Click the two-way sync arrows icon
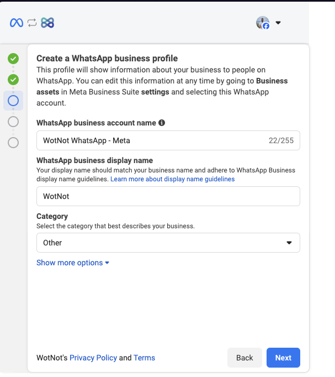The image size is (335, 377). (32, 23)
